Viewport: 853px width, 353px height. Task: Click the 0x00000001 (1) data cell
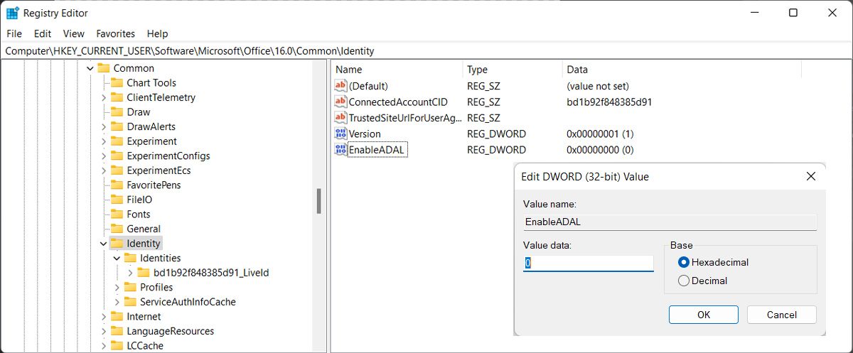pos(600,134)
